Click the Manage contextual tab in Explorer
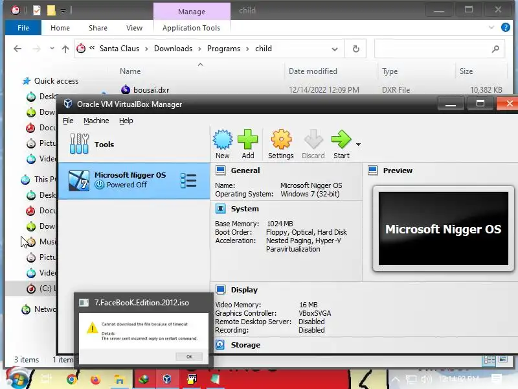 click(x=192, y=12)
